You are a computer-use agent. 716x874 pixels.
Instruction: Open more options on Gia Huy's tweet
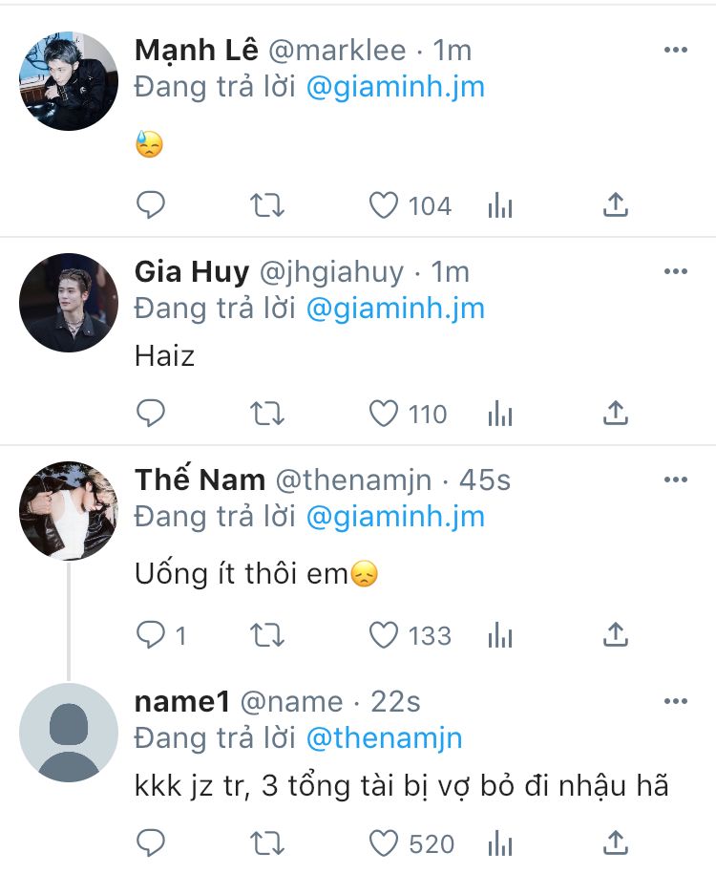coord(676,271)
